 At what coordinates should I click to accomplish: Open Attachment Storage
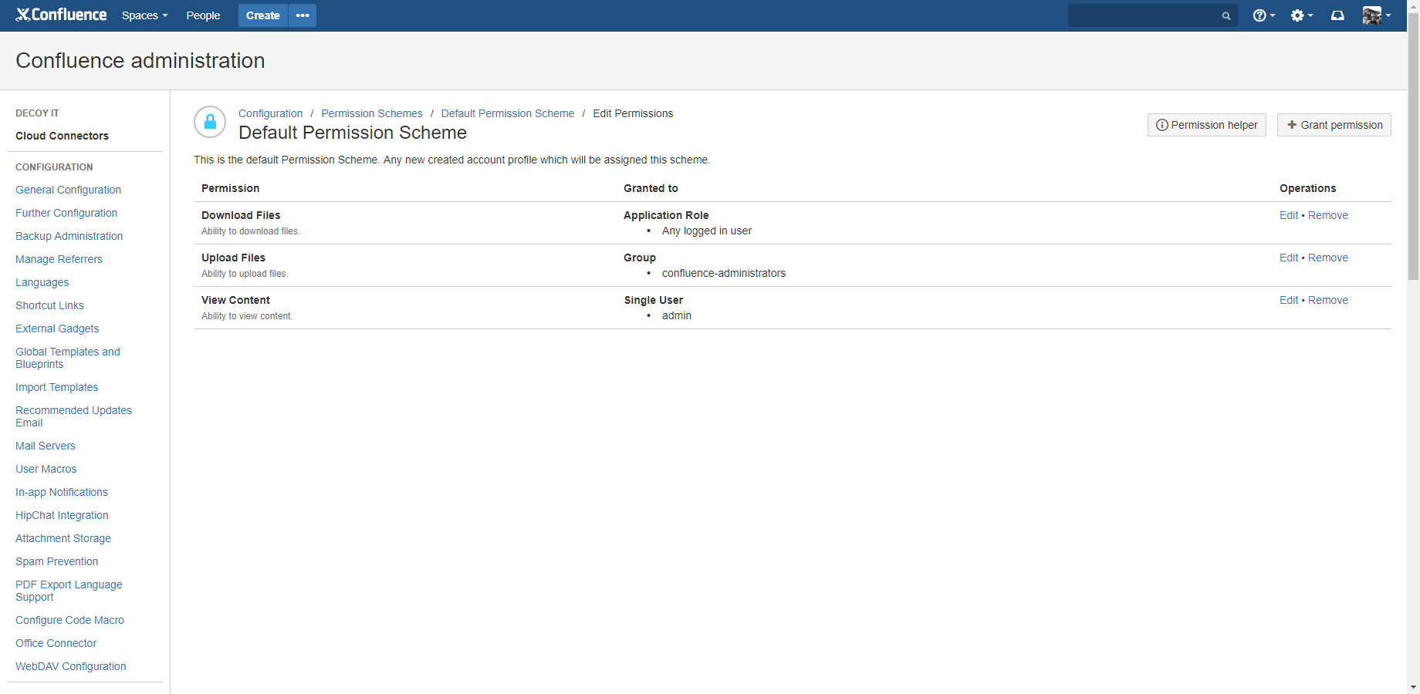click(x=63, y=538)
